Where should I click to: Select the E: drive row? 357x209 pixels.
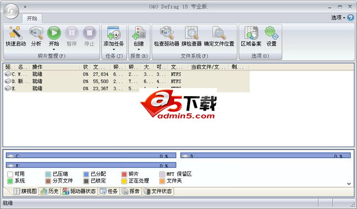[127, 89]
